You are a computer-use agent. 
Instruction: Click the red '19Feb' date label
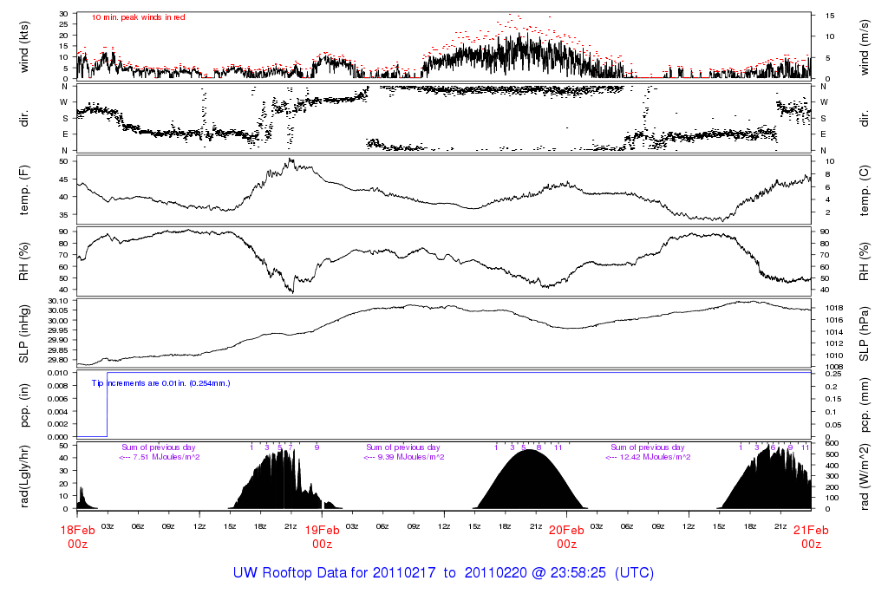click(x=323, y=531)
